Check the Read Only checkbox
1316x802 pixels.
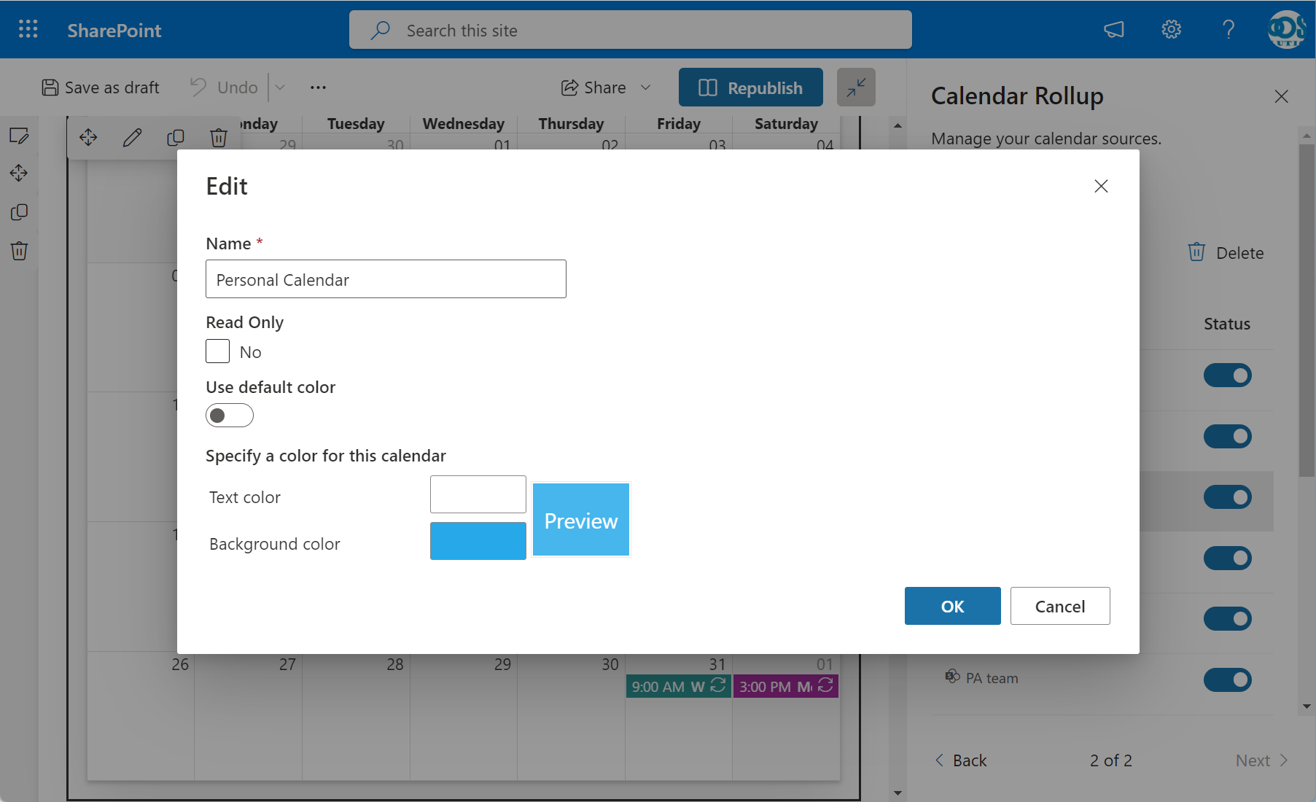tap(218, 351)
